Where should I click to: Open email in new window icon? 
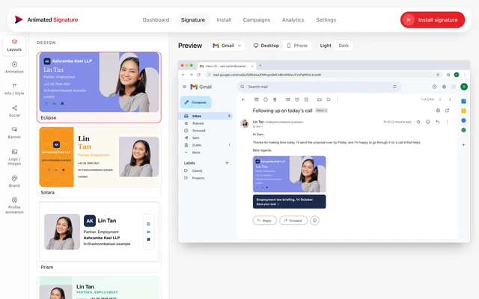click(448, 111)
